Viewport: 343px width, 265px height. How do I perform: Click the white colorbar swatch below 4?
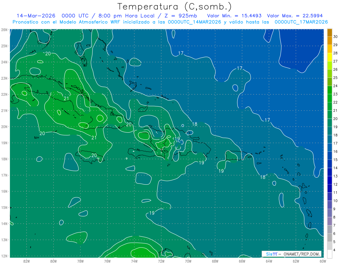[330, 254]
